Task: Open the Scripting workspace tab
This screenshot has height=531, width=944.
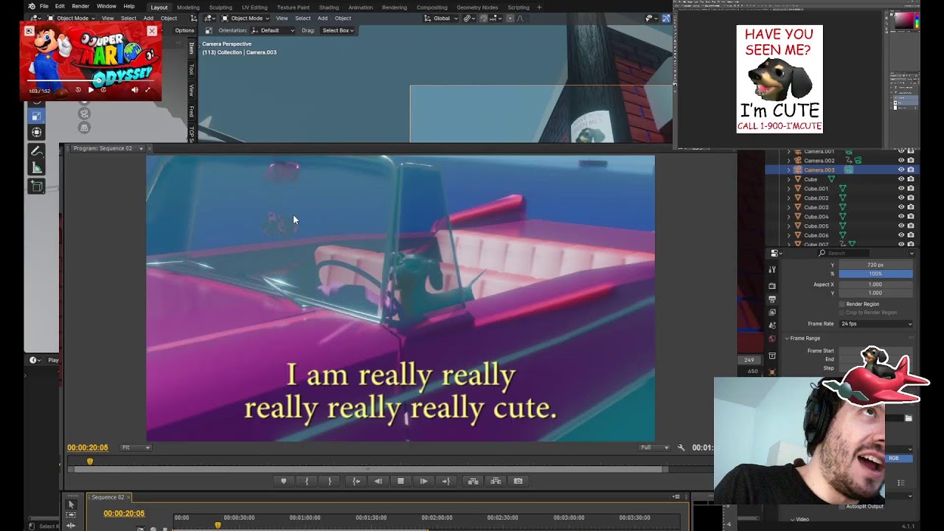Action: (x=518, y=7)
